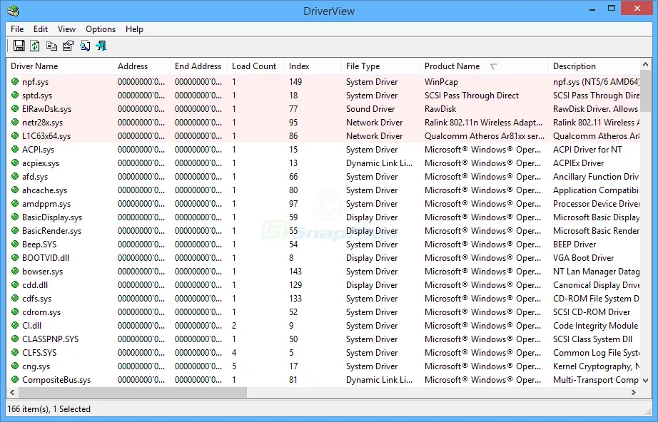Viewport: 658px width, 422px height.
Task: Open Properties using the toolbar icon
Action: point(68,46)
